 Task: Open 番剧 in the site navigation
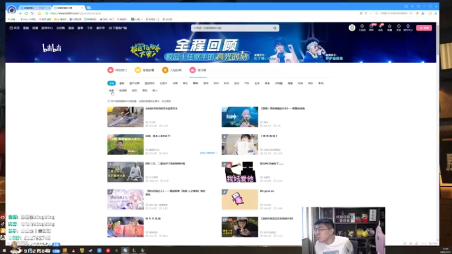click(x=26, y=28)
